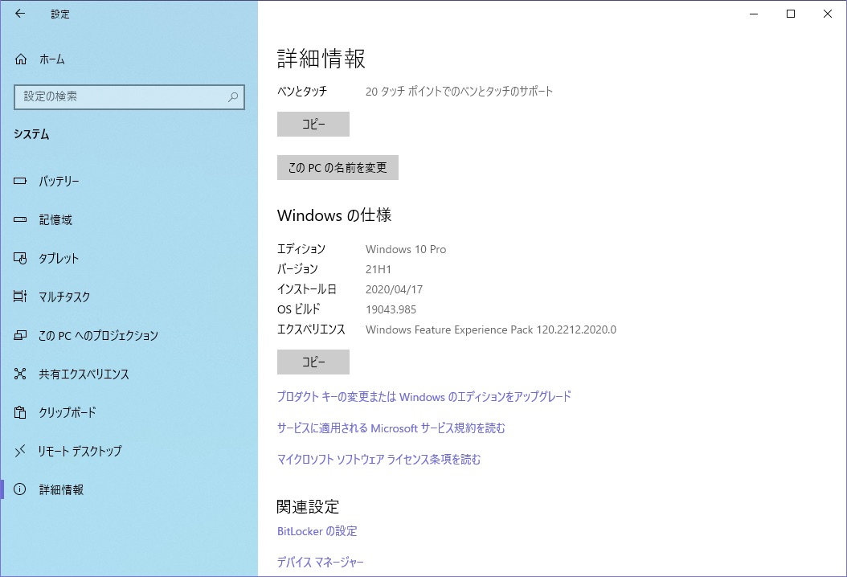
Task: Click the back arrow icon in Settings
Action: coord(20,14)
